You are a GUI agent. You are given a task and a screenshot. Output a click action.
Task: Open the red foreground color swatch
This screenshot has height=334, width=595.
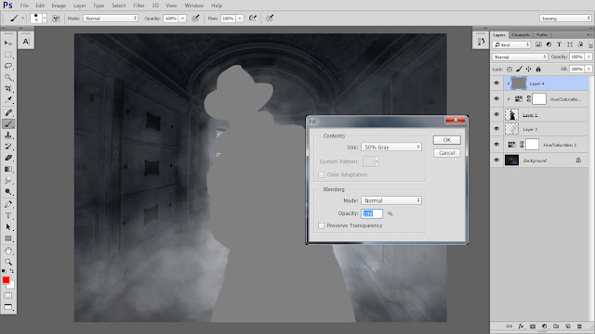pyautogui.click(x=6, y=280)
